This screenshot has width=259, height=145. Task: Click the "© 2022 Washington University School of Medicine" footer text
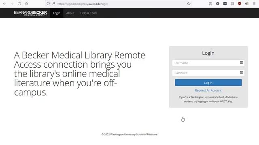coord(129,135)
